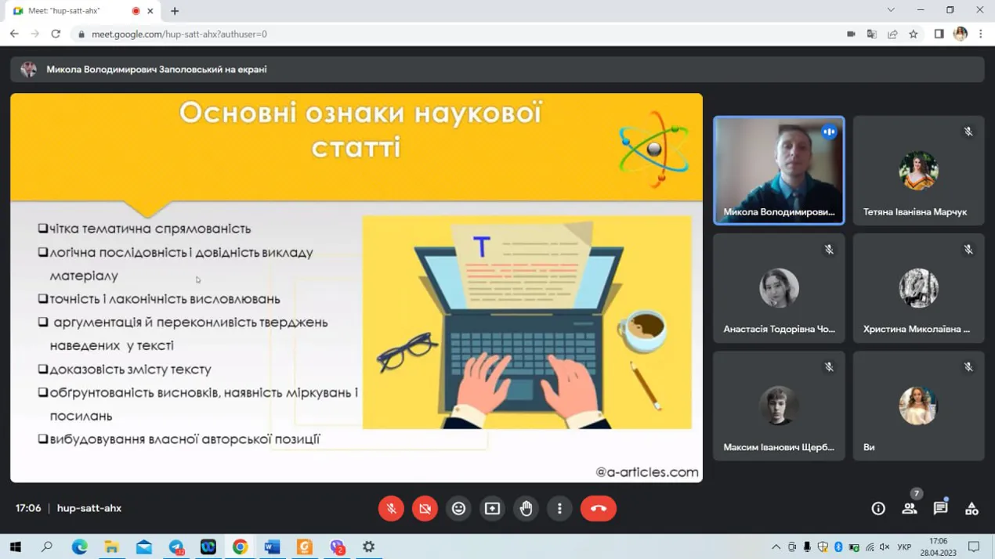Reload the Meet page
This screenshot has width=995, height=559.
coord(56,34)
